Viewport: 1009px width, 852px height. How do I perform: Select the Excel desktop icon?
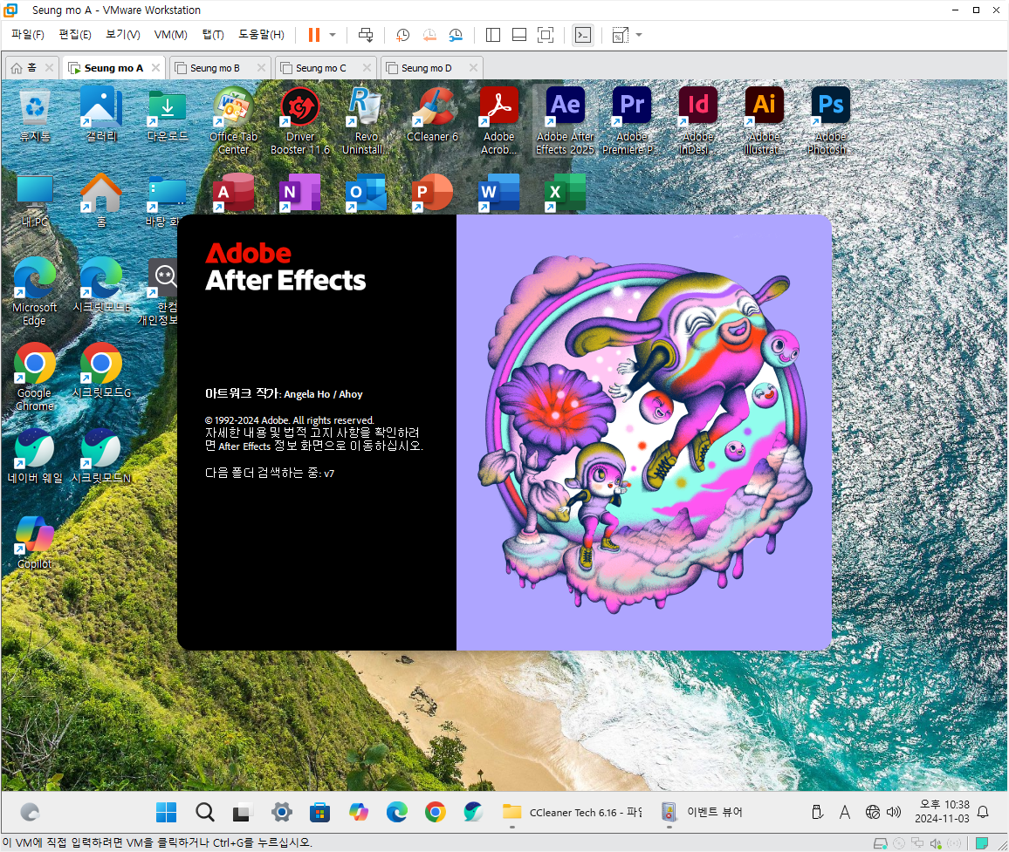565,193
